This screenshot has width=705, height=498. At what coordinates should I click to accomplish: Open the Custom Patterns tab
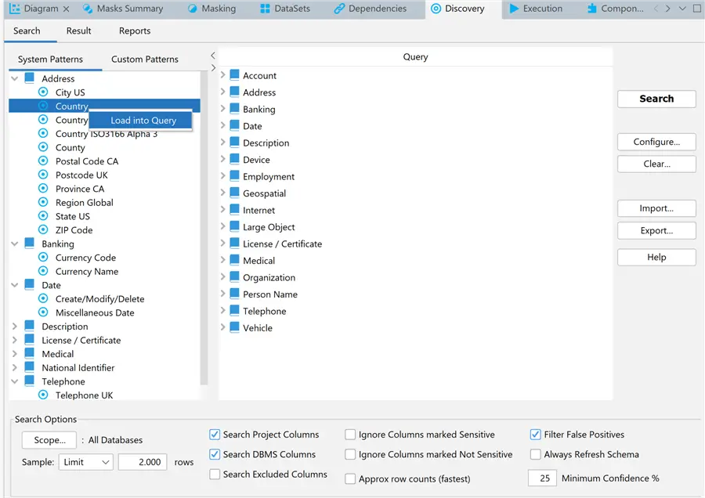tap(145, 59)
